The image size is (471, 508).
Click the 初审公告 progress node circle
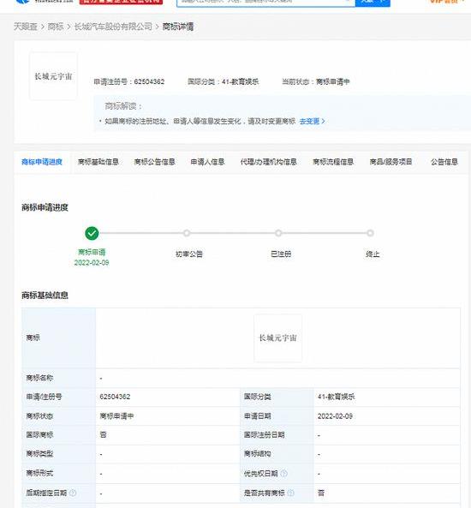click(187, 233)
